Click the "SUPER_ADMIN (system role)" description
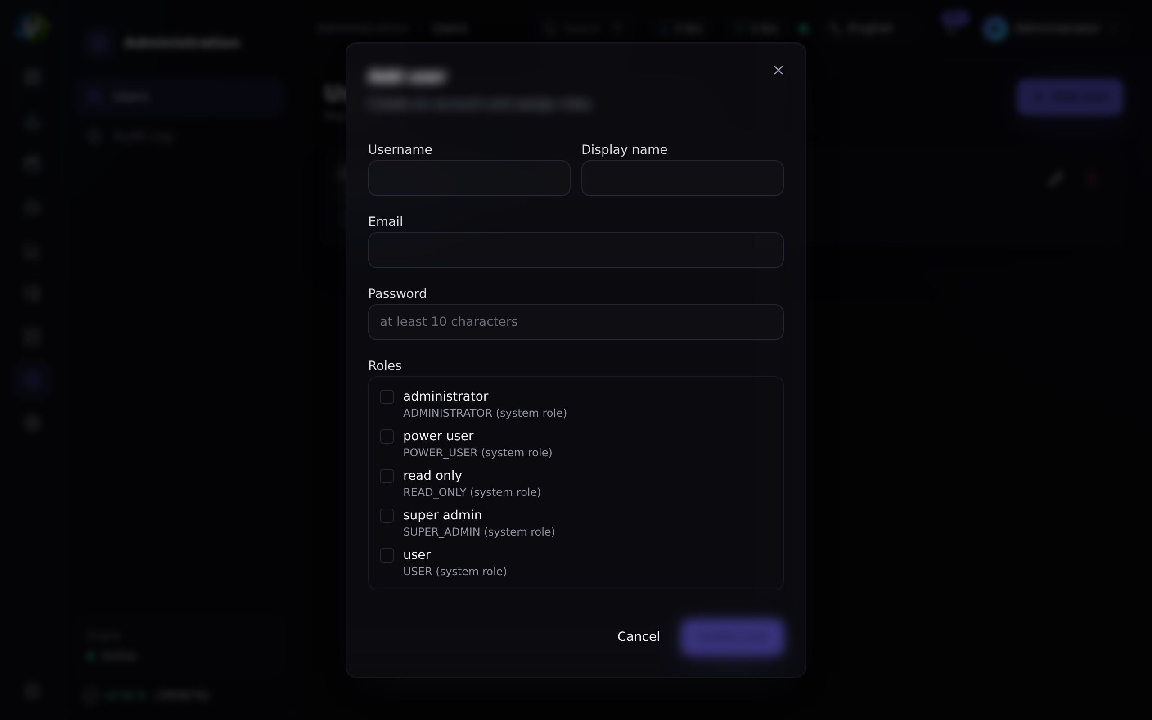The width and height of the screenshot is (1152, 720). [x=479, y=531]
